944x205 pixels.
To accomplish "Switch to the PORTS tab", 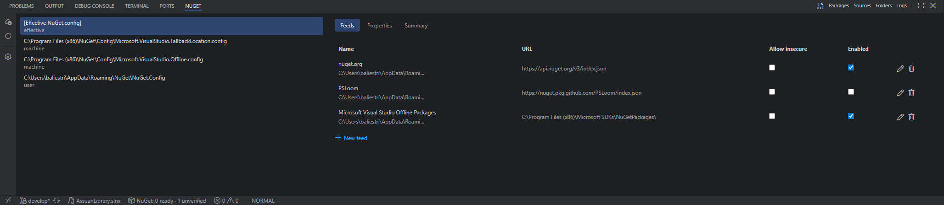I will pos(167,6).
